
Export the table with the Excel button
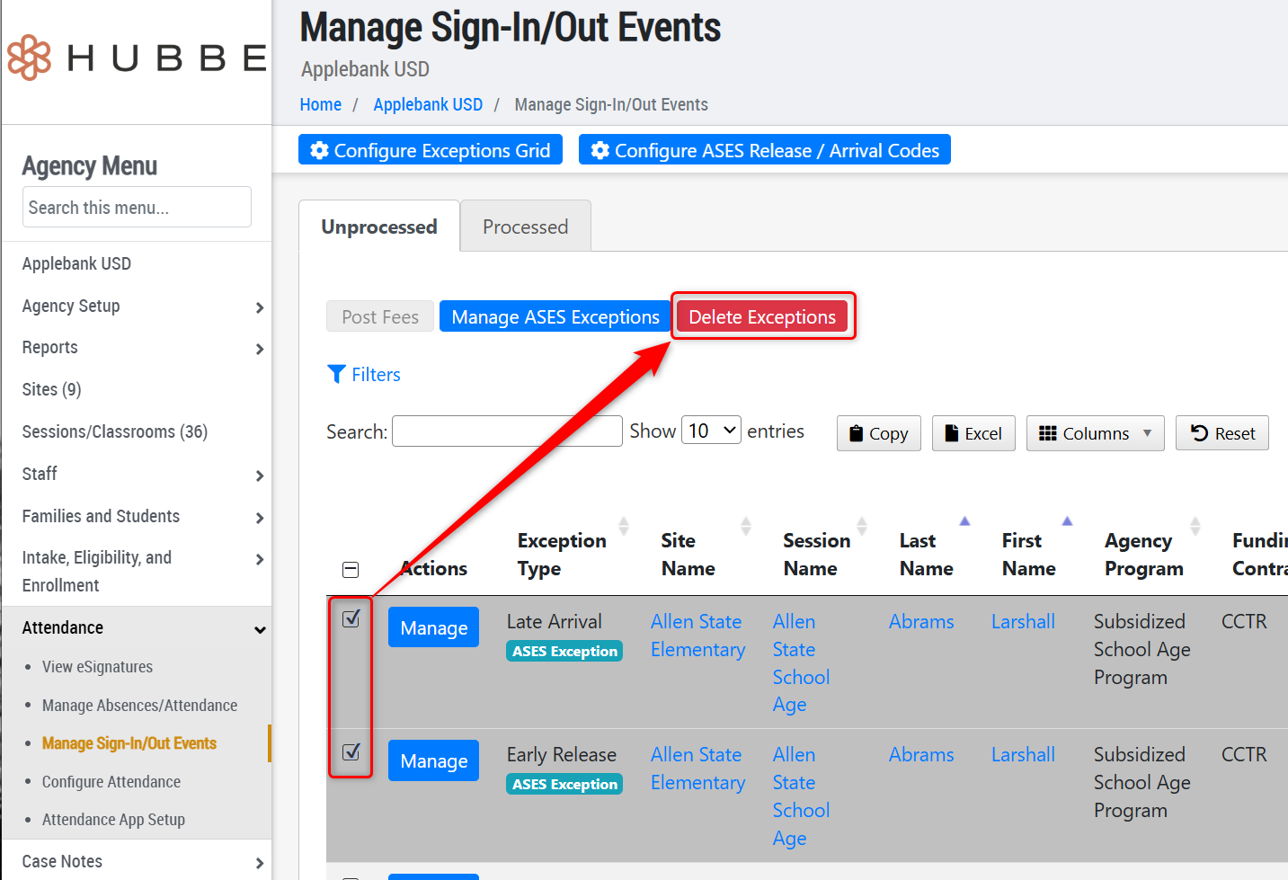[973, 433]
